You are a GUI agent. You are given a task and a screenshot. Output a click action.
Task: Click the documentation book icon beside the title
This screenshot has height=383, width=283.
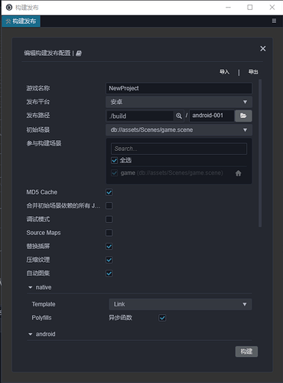coord(79,53)
